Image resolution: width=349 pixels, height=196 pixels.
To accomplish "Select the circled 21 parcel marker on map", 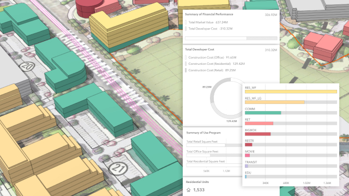I will [x=118, y=168].
